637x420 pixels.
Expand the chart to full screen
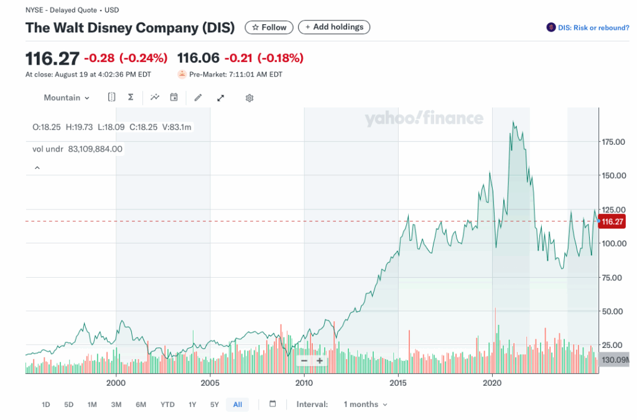click(220, 98)
